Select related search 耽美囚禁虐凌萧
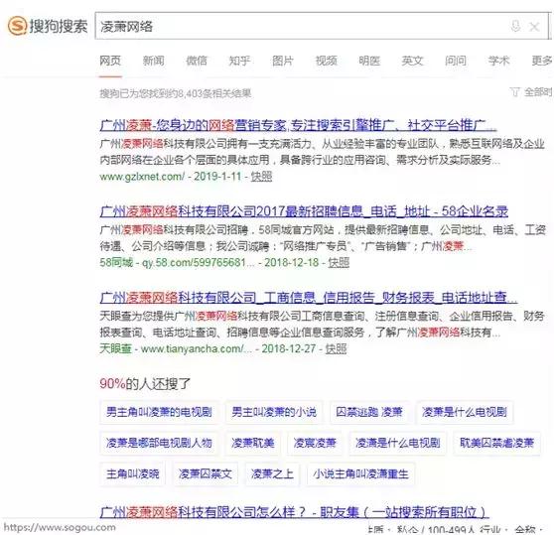 point(496,443)
